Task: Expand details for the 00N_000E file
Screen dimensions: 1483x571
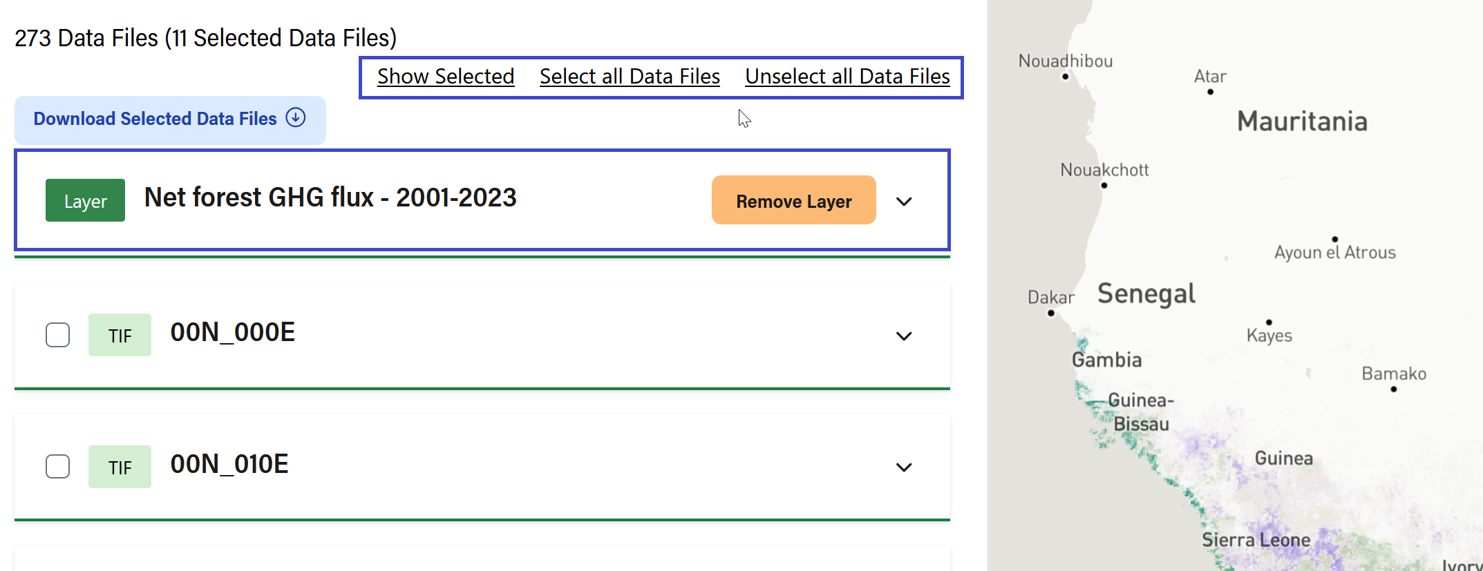Action: [x=904, y=336]
